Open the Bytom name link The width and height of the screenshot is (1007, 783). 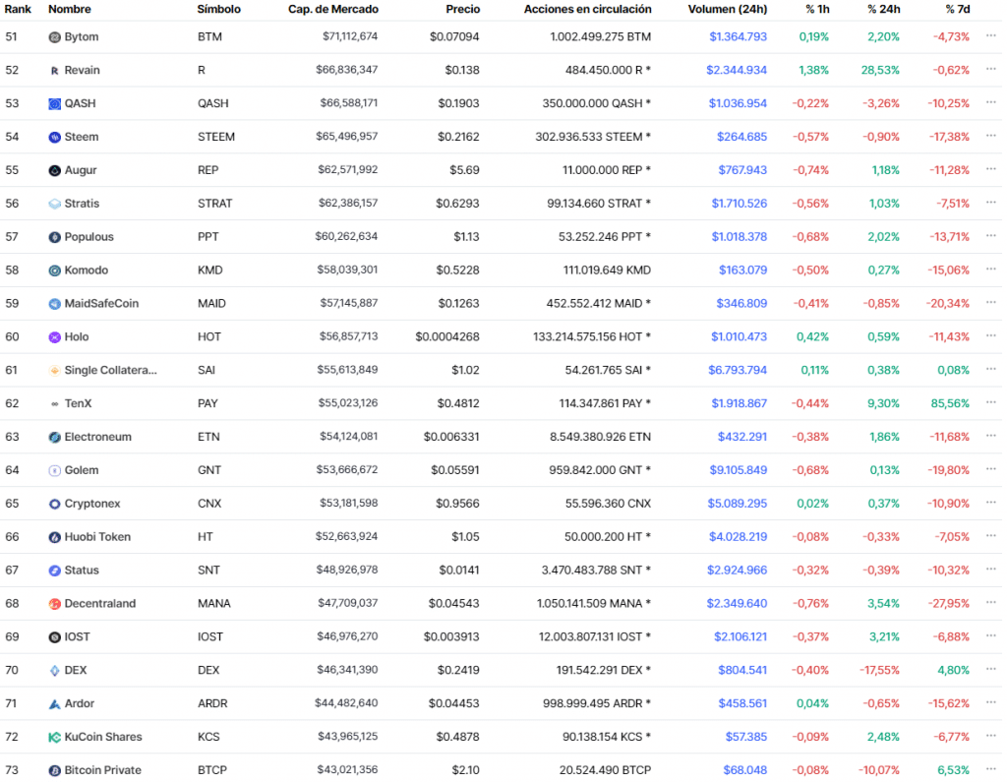coord(82,37)
